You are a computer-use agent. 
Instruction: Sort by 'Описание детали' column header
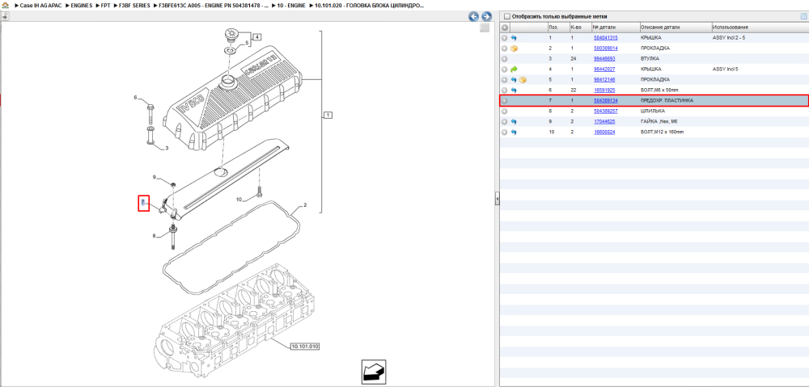660,27
